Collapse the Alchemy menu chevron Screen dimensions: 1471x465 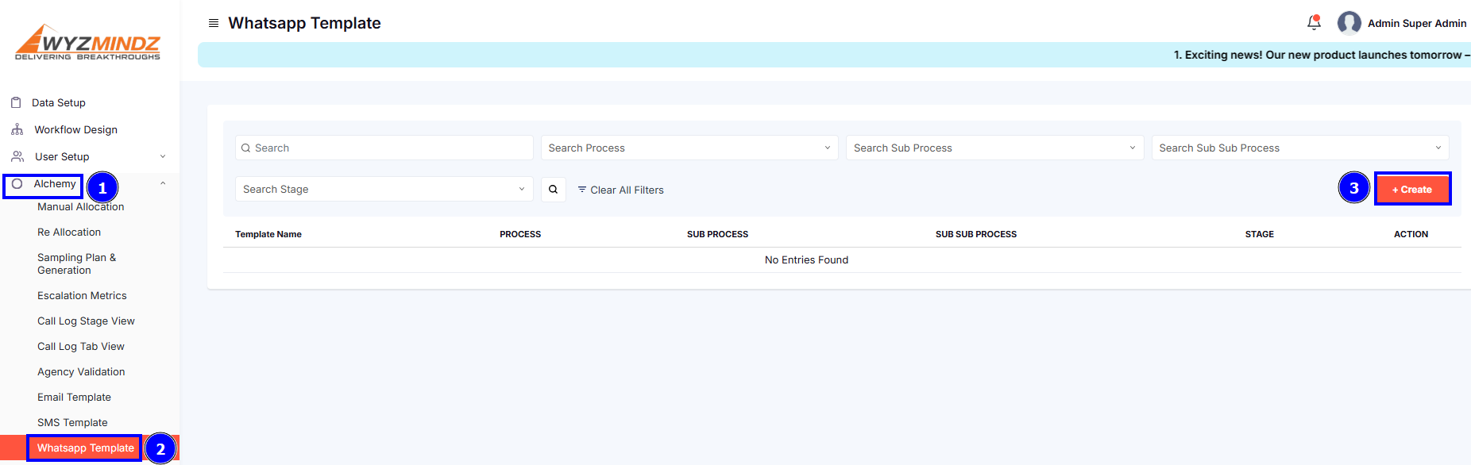click(x=163, y=183)
